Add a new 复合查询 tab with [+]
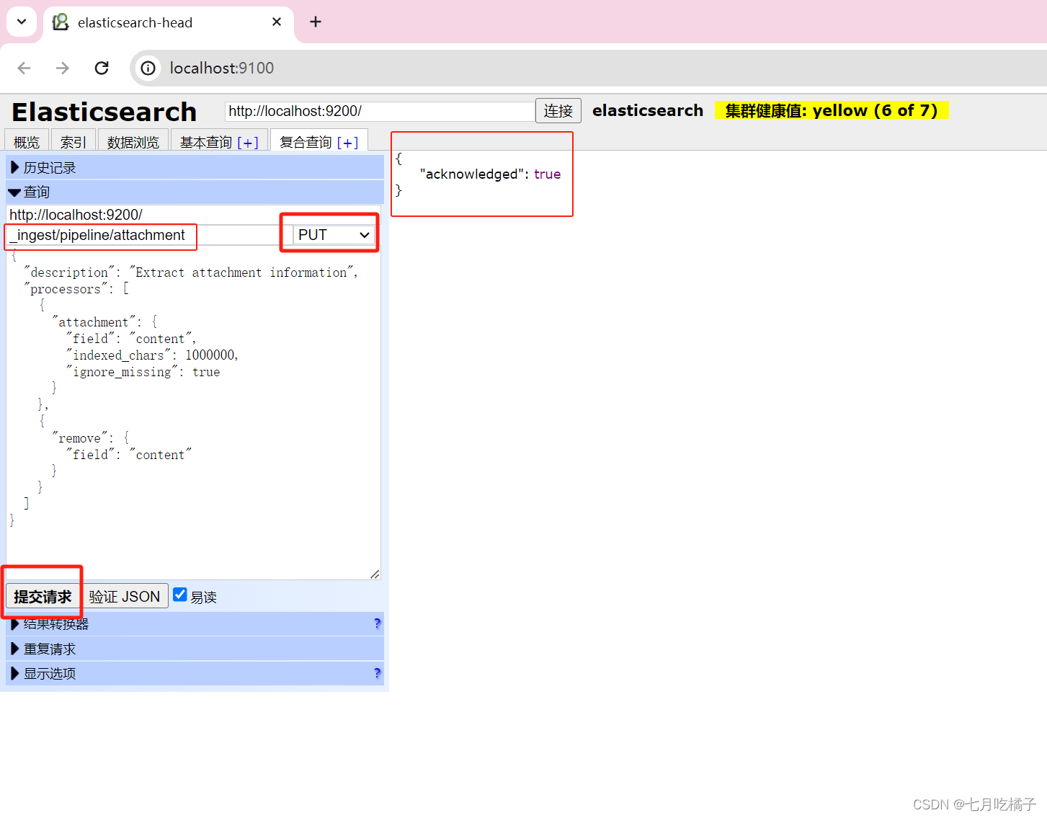 [347, 142]
